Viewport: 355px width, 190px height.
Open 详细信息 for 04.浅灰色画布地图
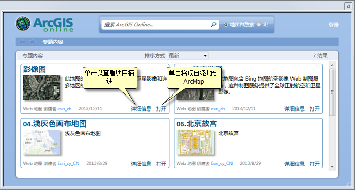[141, 164]
